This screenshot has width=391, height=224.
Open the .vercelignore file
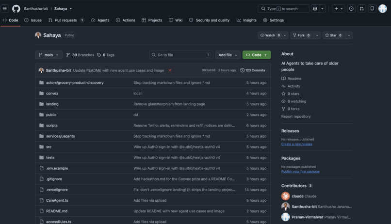[x=57, y=190]
